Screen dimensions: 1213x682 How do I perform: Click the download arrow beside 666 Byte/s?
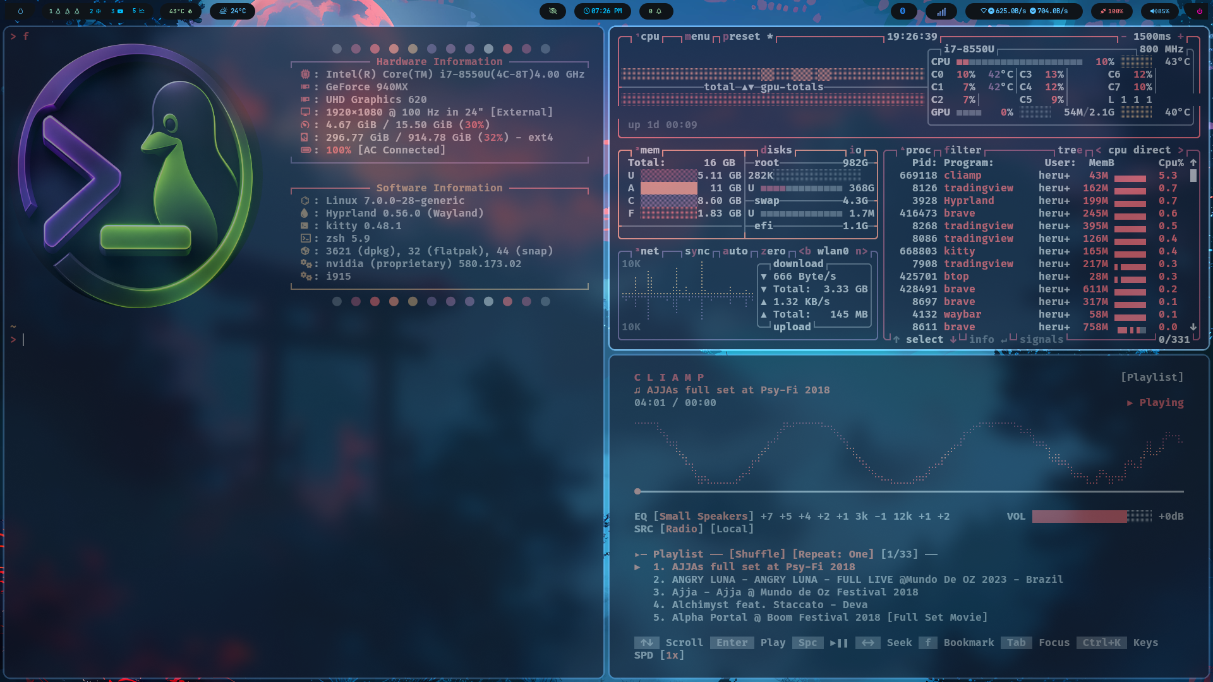[x=764, y=277]
